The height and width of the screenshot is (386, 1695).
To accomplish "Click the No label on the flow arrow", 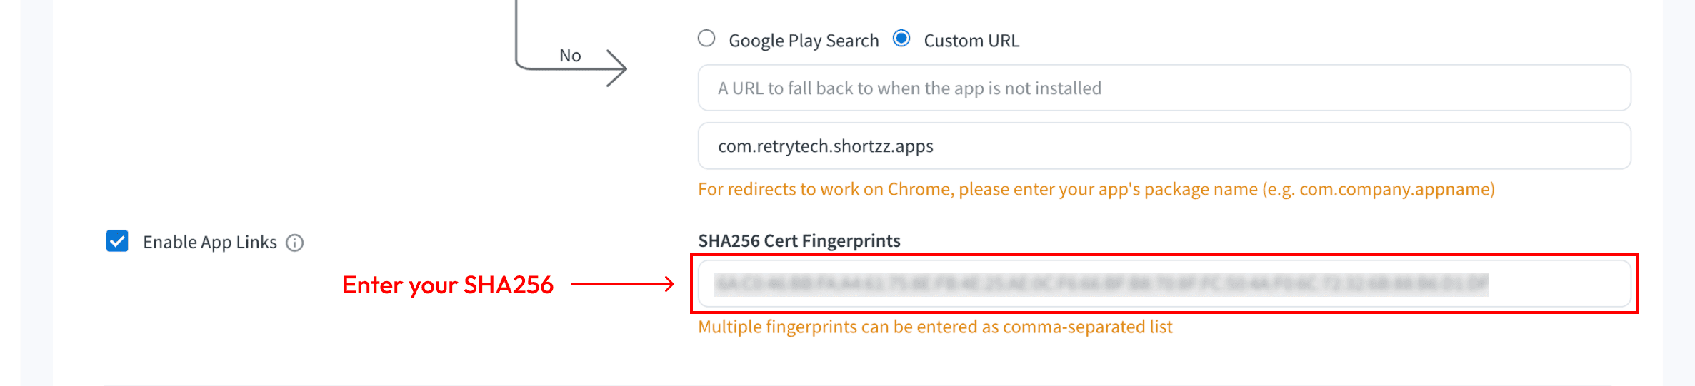I will tap(570, 56).
